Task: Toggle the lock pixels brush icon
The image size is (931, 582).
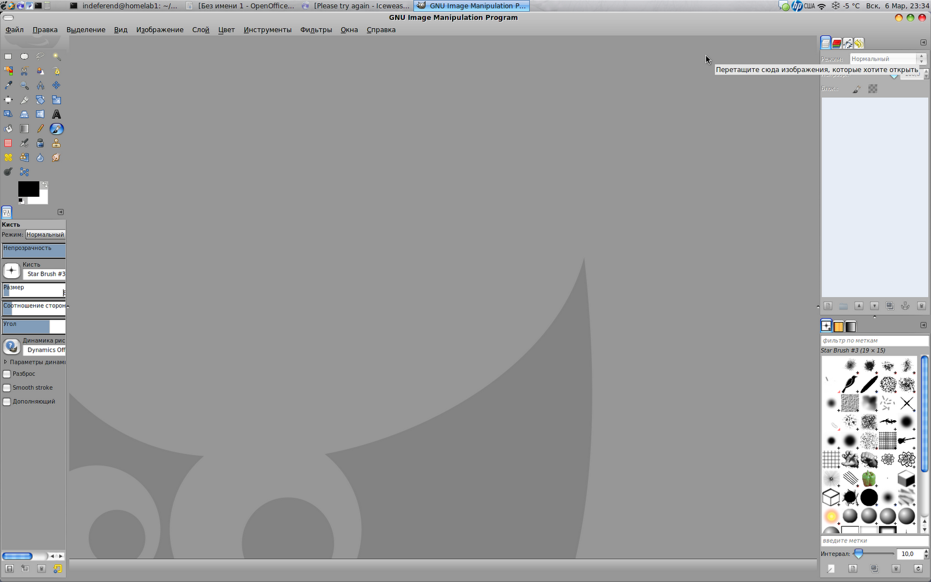Action: pyautogui.click(x=857, y=89)
